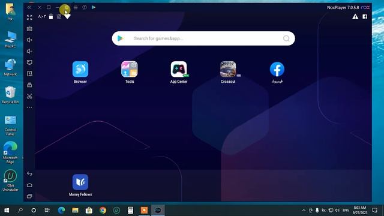Select the hp user folder on desktop
Image resolution: width=384 pixels, height=216 pixels.
(10, 12)
